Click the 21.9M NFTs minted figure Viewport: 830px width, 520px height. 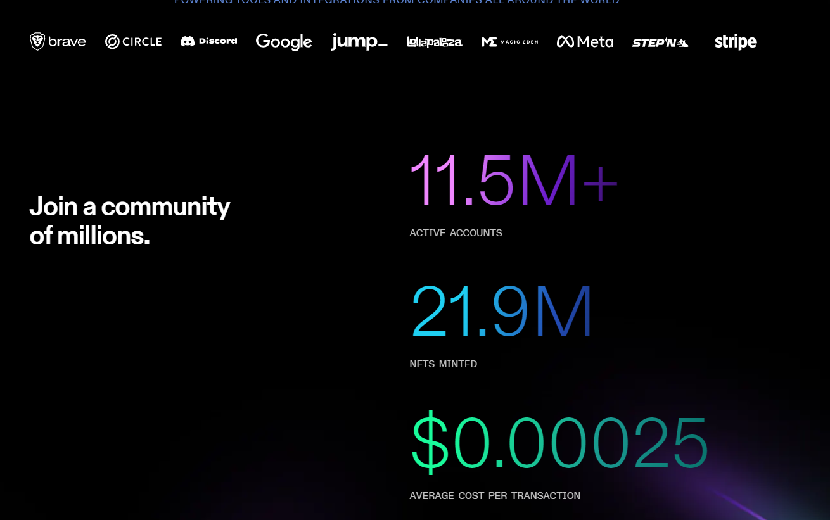click(502, 312)
